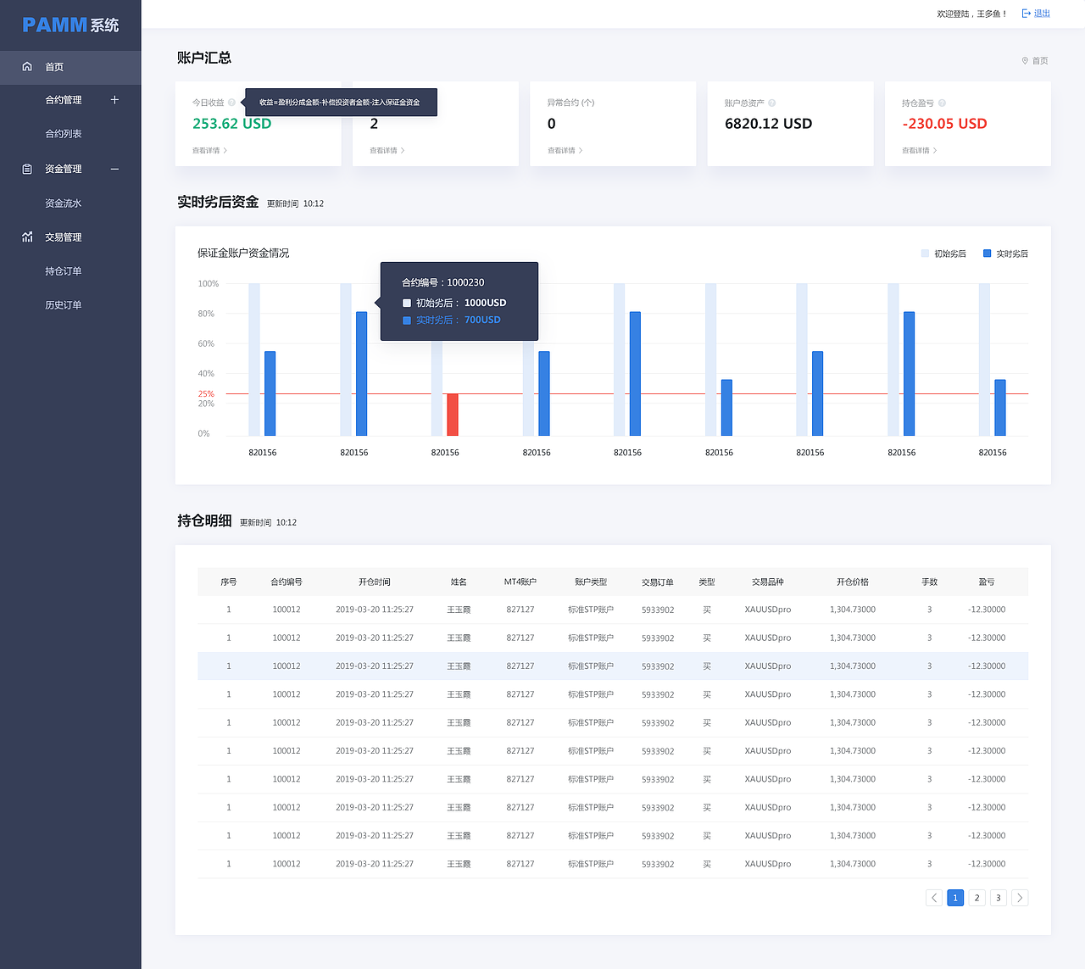Click 类型 column header
This screenshot has width=1085, height=969.
tap(707, 582)
